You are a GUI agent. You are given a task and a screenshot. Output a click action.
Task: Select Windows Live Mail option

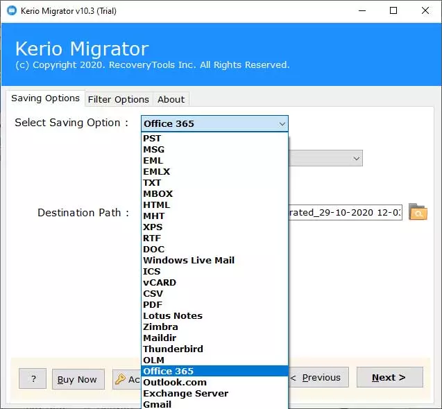[189, 260]
